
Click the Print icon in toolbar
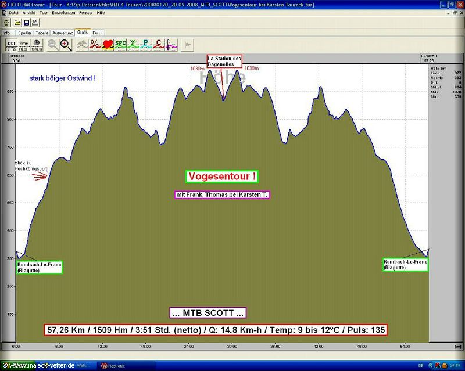tap(35, 22)
